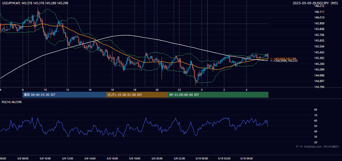Click RSI scale value 80
Image resolution: width=342 pixels, height=161 pixels.
316,110
